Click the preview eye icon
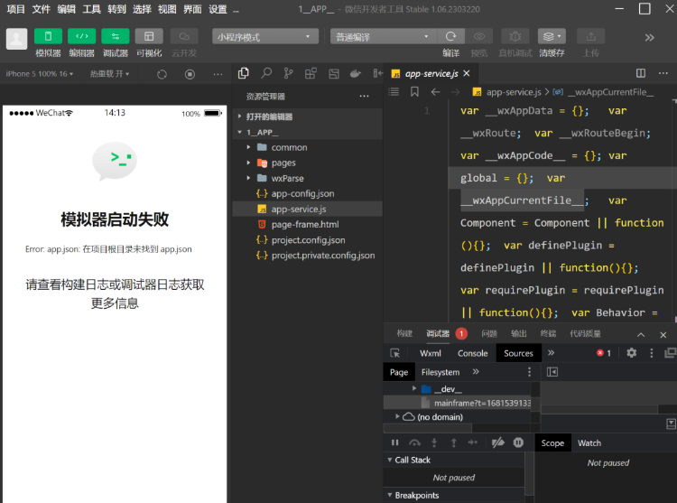Image resolution: width=677 pixels, height=503 pixels. tap(478, 37)
